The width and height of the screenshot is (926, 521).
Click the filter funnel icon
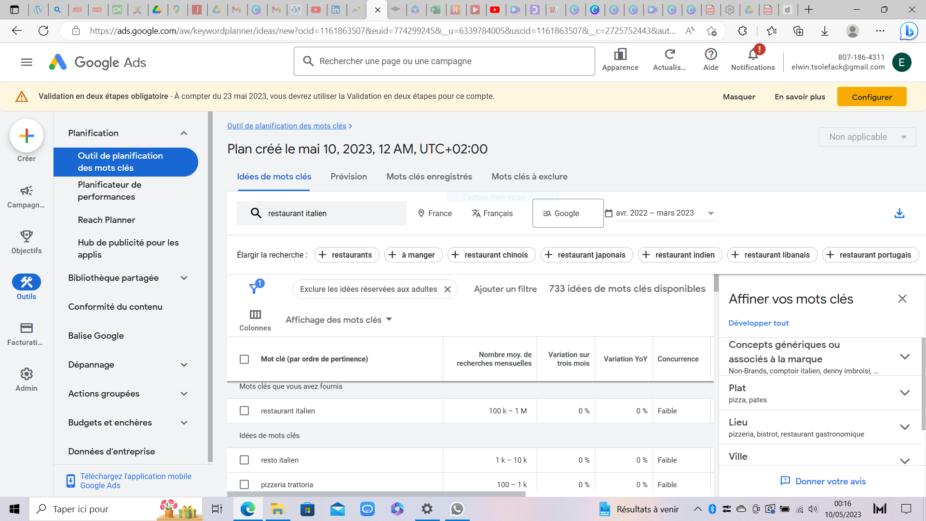[254, 288]
